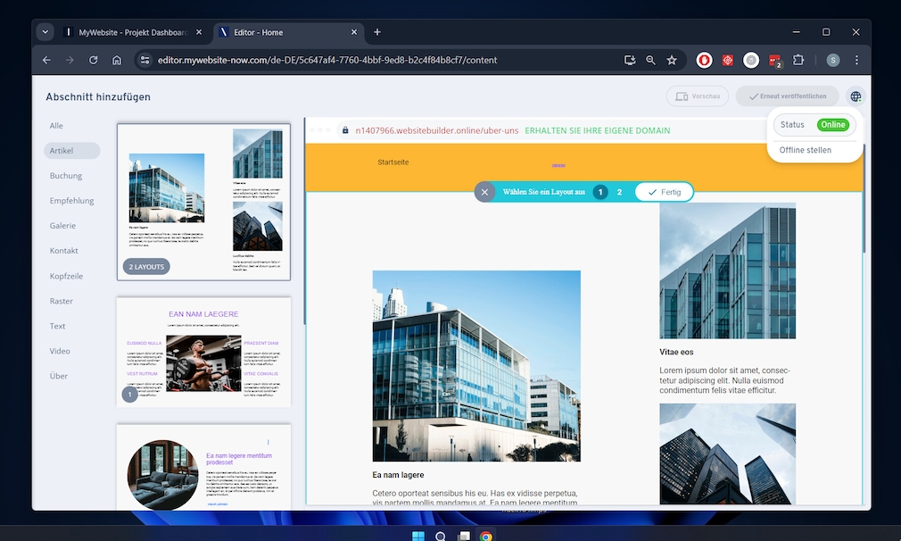Close the layout chooser with X
Image resolution: width=901 pixels, height=541 pixels.
(484, 192)
